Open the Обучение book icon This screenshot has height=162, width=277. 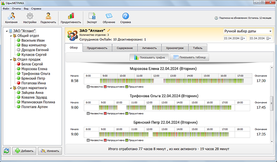point(109,16)
